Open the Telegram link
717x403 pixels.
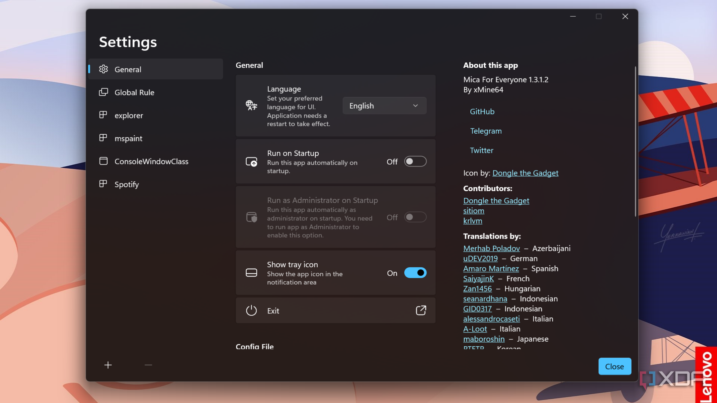(486, 131)
